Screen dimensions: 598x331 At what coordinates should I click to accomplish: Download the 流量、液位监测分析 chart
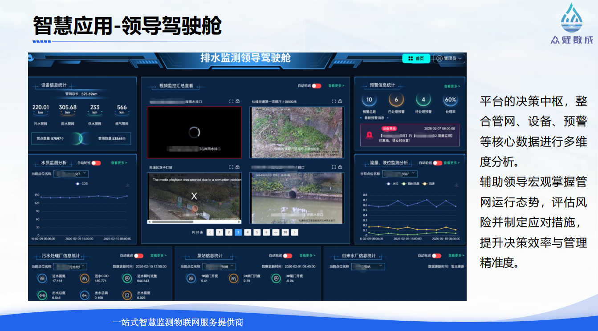[456, 185]
